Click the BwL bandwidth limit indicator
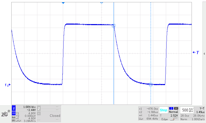This screenshot has width=206, height=123. [13, 117]
